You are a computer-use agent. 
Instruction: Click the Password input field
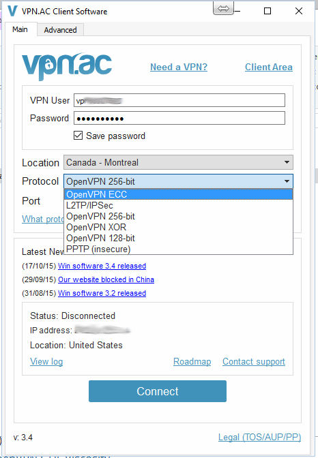(179, 119)
